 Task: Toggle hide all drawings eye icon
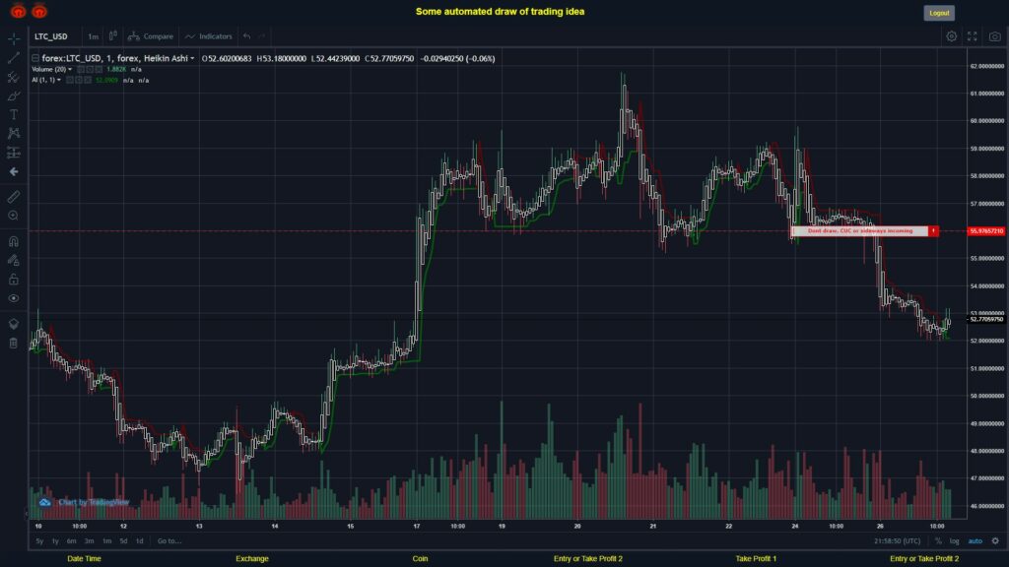(14, 298)
